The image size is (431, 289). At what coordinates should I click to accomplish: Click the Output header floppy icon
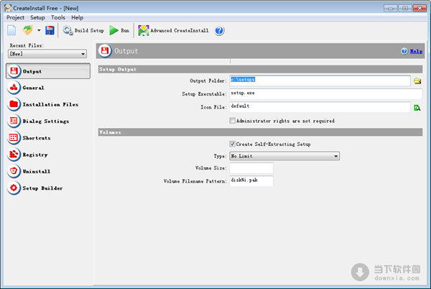point(105,50)
